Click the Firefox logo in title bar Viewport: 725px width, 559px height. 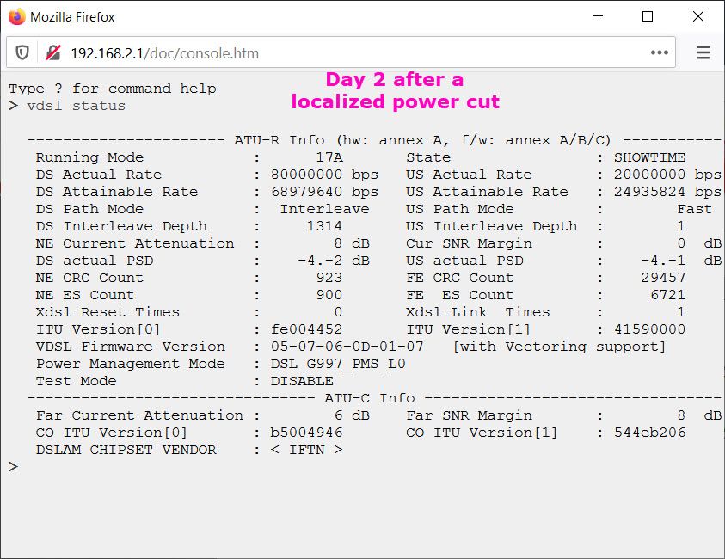pos(16,16)
